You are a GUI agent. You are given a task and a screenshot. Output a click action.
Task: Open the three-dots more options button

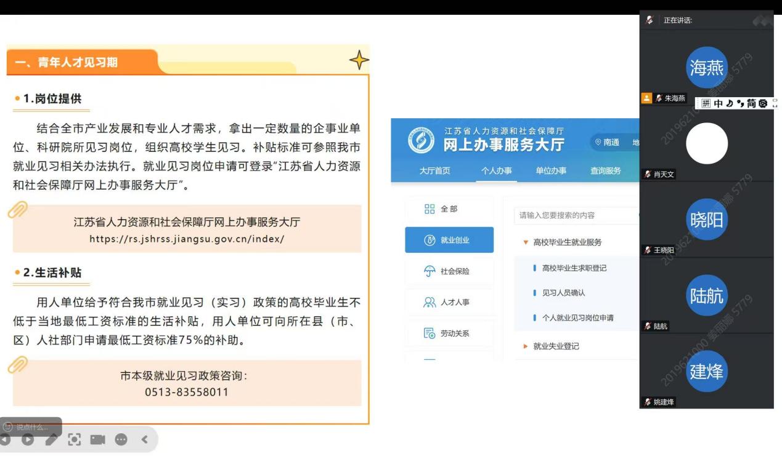pos(121,439)
